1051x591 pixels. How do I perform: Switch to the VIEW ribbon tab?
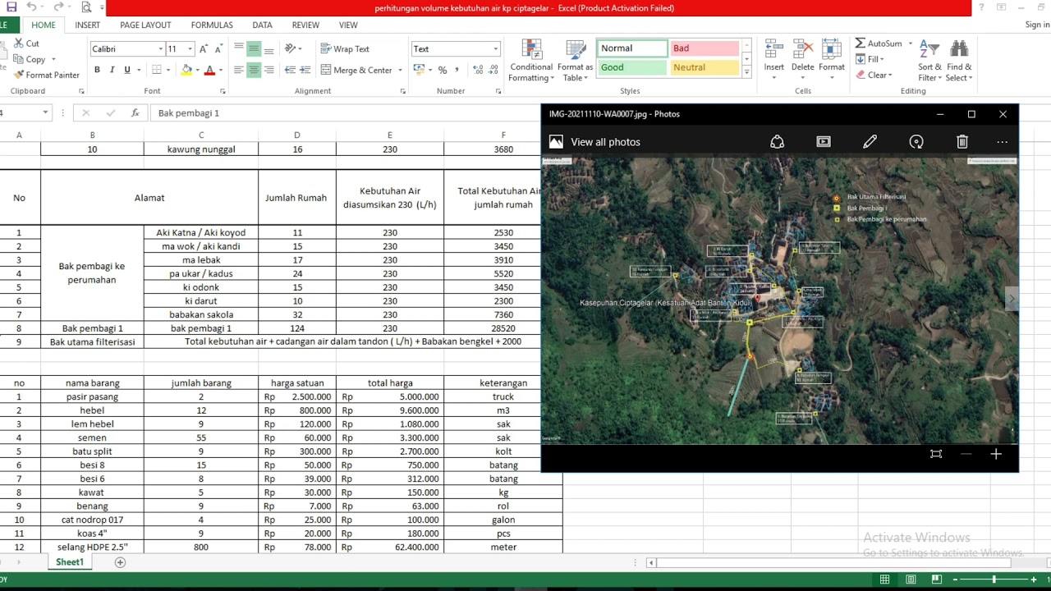tap(348, 25)
